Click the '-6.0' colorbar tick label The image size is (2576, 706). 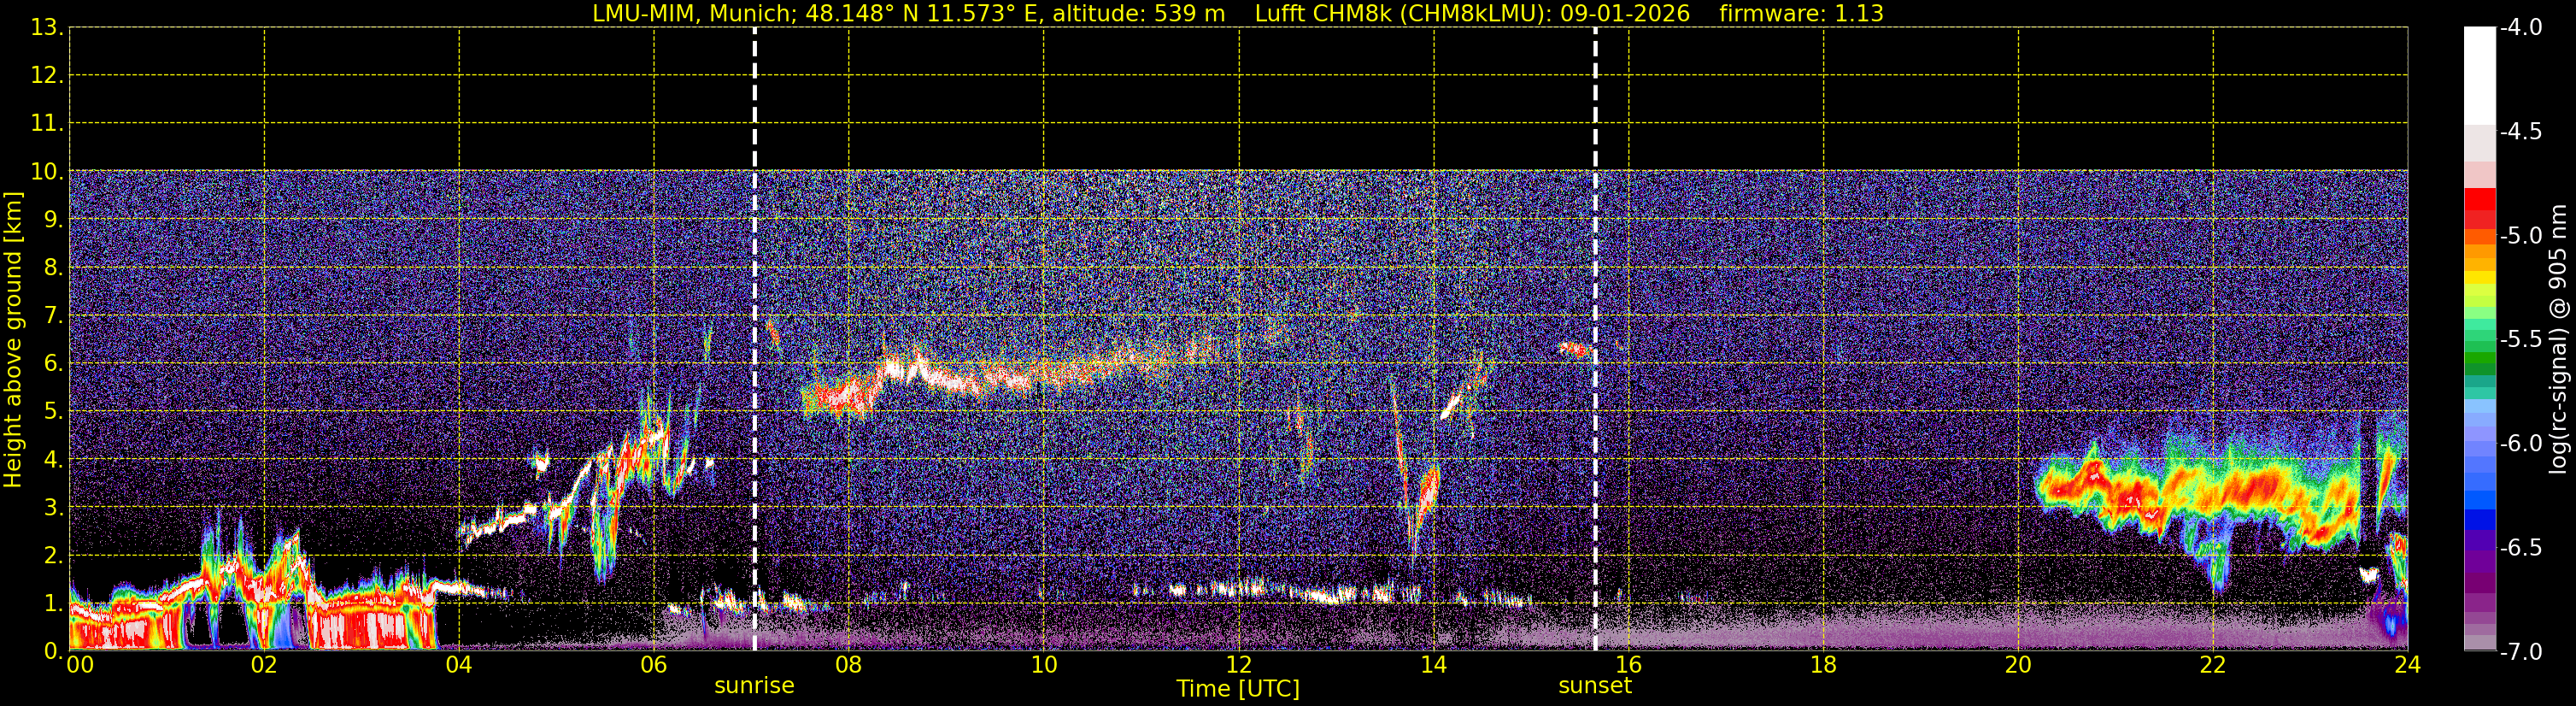[2521, 444]
